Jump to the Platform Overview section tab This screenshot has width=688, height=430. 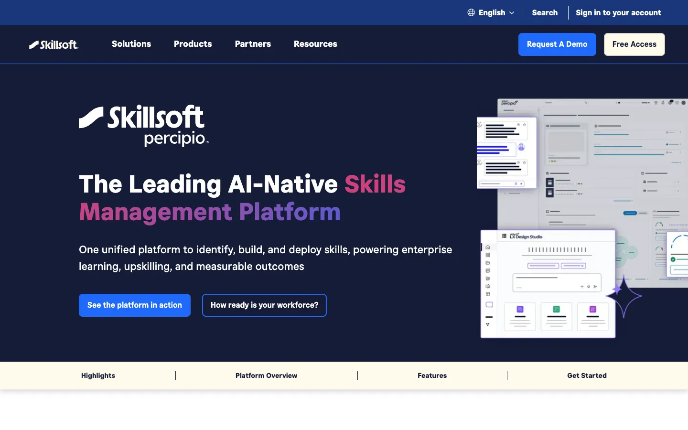pyautogui.click(x=266, y=376)
